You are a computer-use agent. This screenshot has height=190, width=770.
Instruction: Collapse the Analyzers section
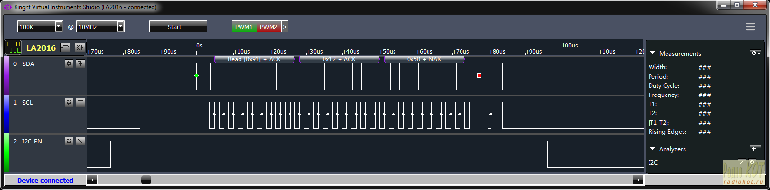click(653, 149)
